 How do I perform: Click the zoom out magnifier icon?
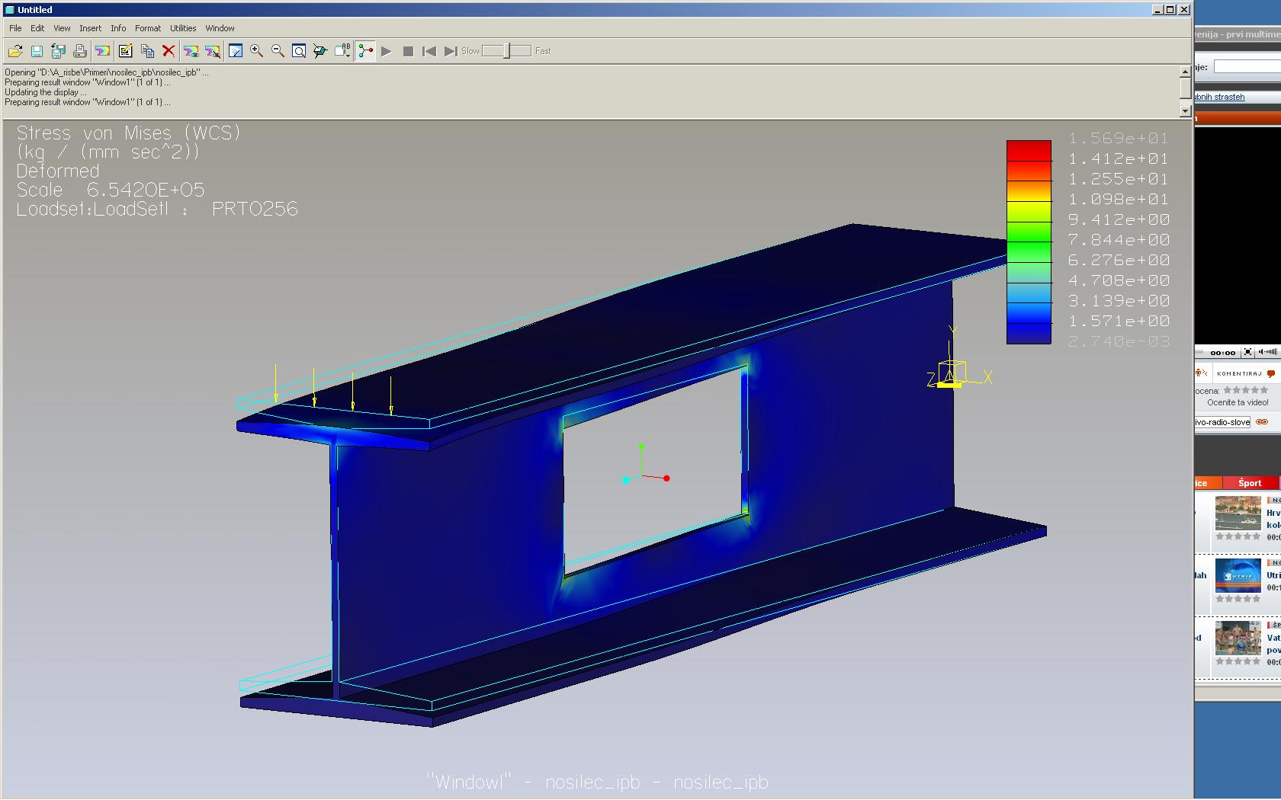tap(278, 51)
